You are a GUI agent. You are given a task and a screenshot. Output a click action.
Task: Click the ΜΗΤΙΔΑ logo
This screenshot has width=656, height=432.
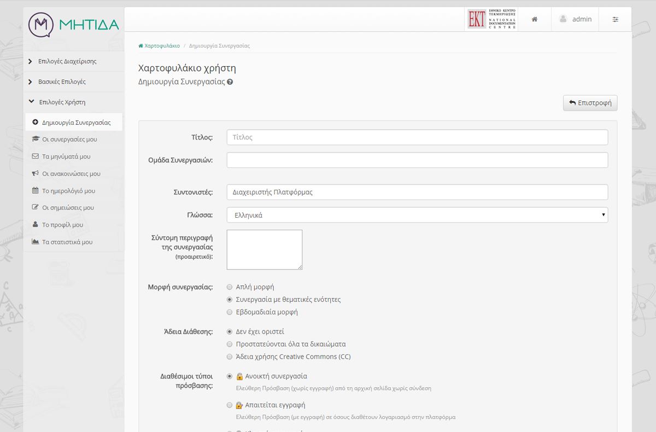74,24
